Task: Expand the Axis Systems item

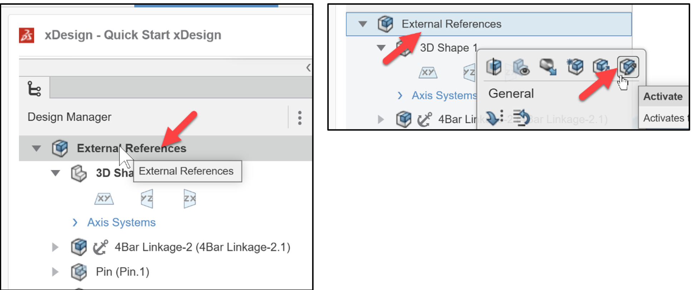Action: (75, 222)
